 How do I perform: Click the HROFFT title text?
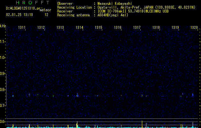point(33,3)
